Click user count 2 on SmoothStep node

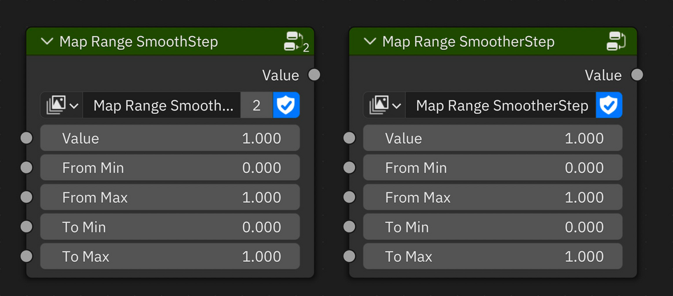click(x=256, y=105)
